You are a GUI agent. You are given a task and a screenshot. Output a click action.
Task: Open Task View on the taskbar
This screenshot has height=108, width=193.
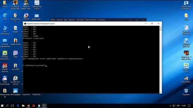coord(12,106)
